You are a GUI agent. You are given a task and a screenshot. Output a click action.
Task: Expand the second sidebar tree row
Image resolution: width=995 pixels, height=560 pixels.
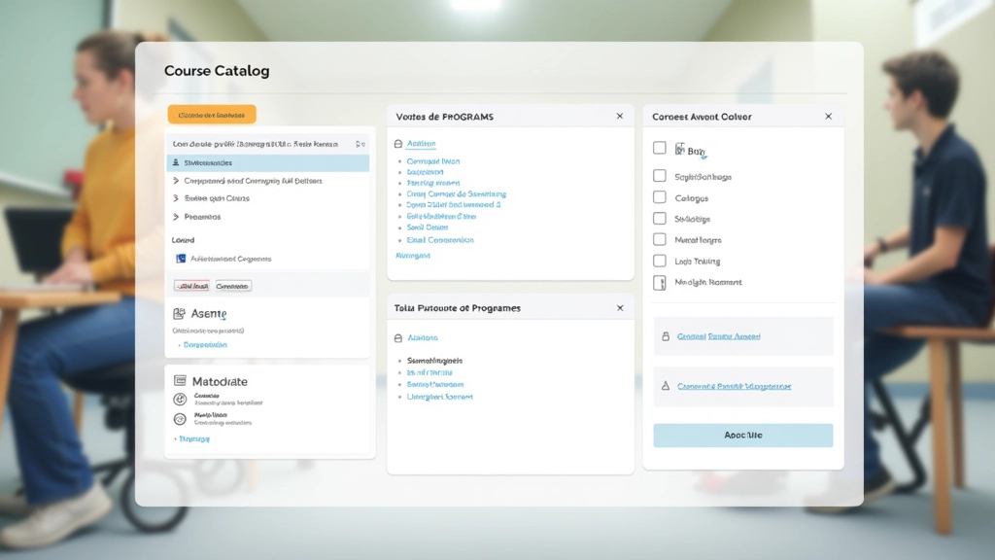(176, 181)
